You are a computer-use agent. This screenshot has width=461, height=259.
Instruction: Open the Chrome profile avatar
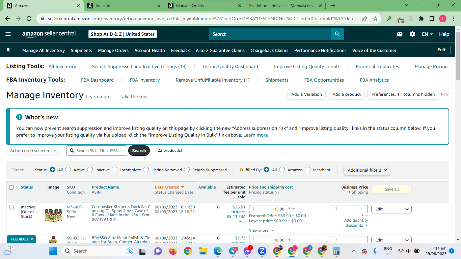tap(443, 19)
